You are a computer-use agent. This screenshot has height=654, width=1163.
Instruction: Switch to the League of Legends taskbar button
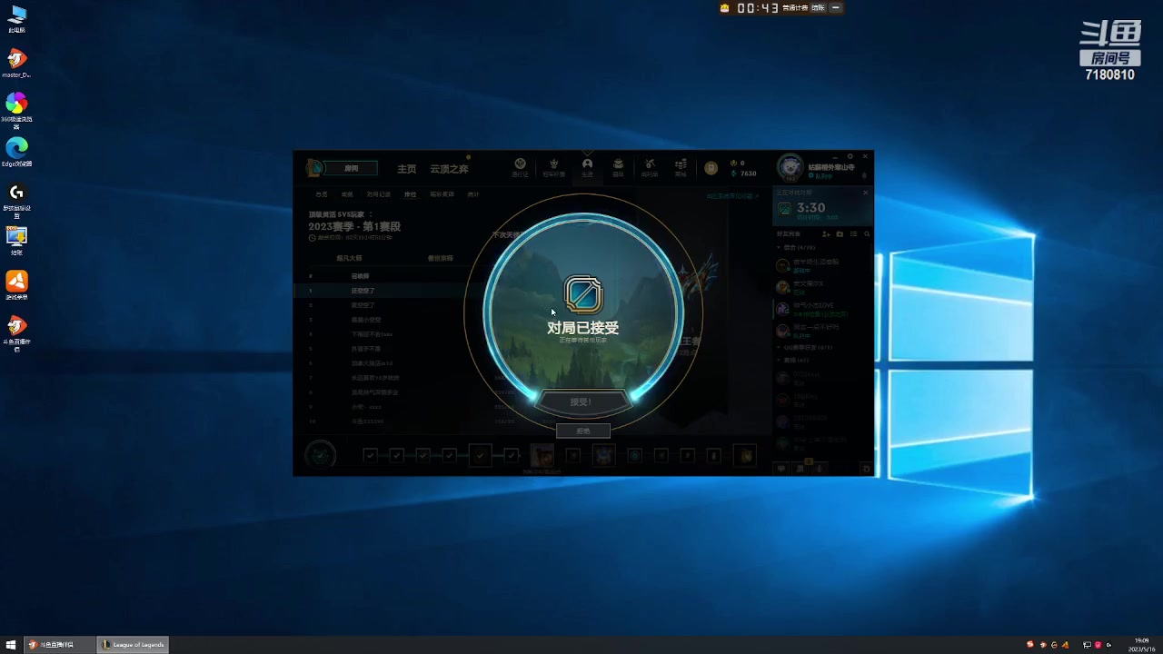point(133,645)
